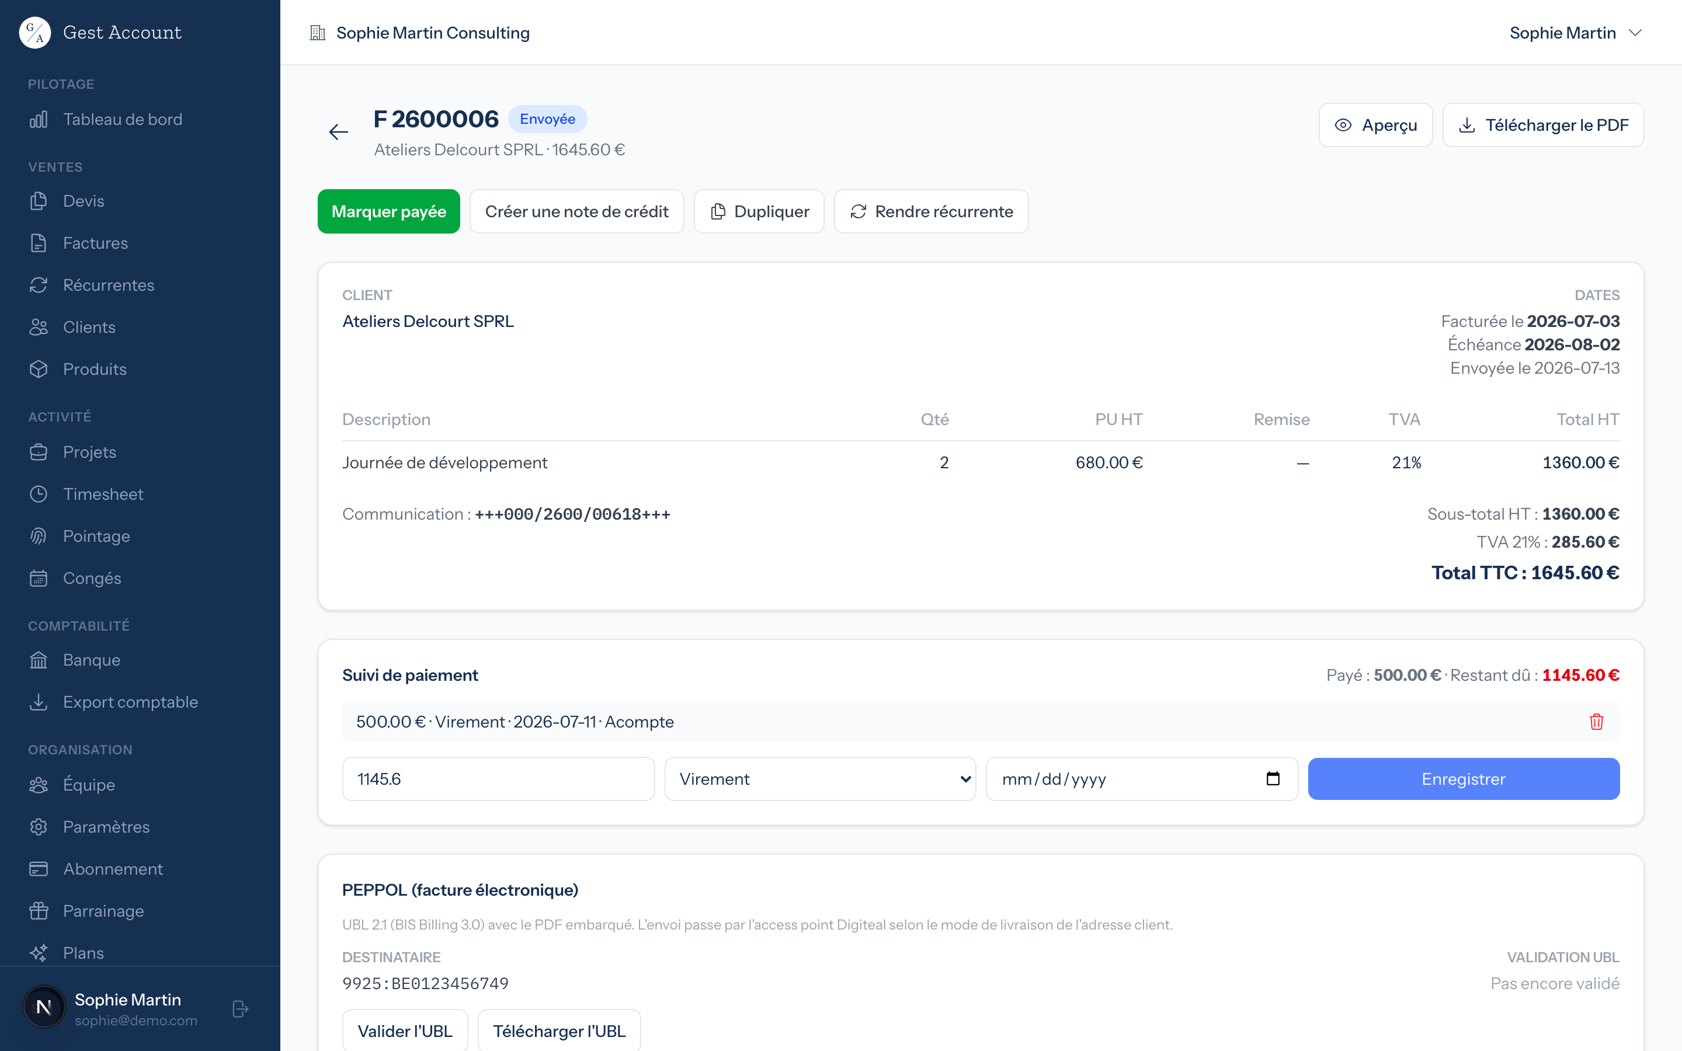
Task: Click the Devis documents icon
Action: click(x=39, y=201)
